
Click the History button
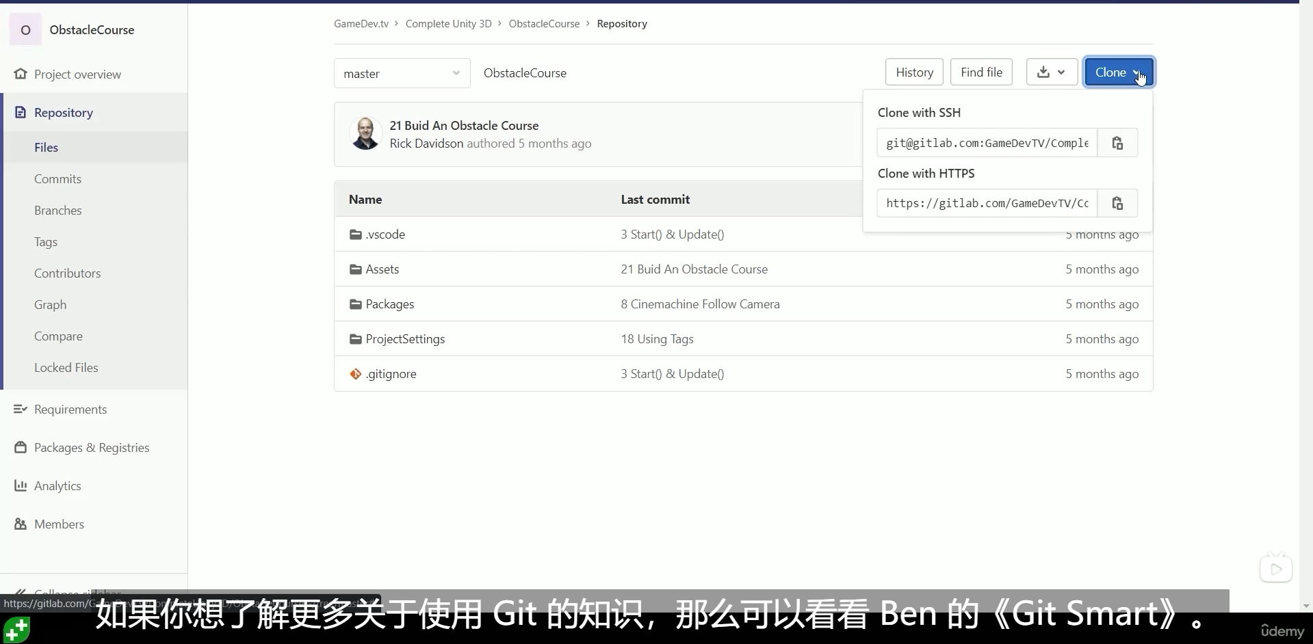point(914,72)
